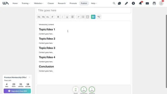Click Content goes here under Topic/Idea 4
The width and height of the screenshot is (167, 94).
pyautogui.click(x=46, y=62)
